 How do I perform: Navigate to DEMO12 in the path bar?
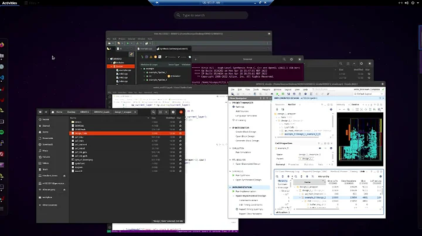click(x=84, y=112)
